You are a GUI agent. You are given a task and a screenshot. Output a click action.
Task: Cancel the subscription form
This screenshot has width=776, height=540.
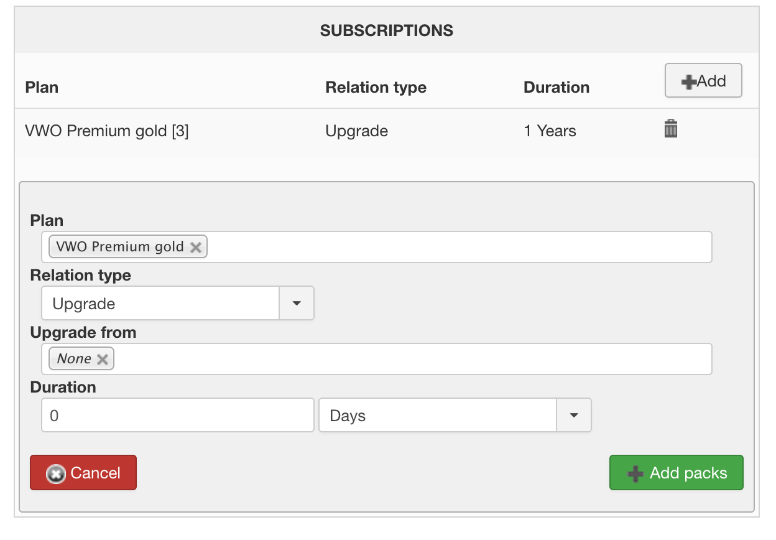[x=83, y=473]
